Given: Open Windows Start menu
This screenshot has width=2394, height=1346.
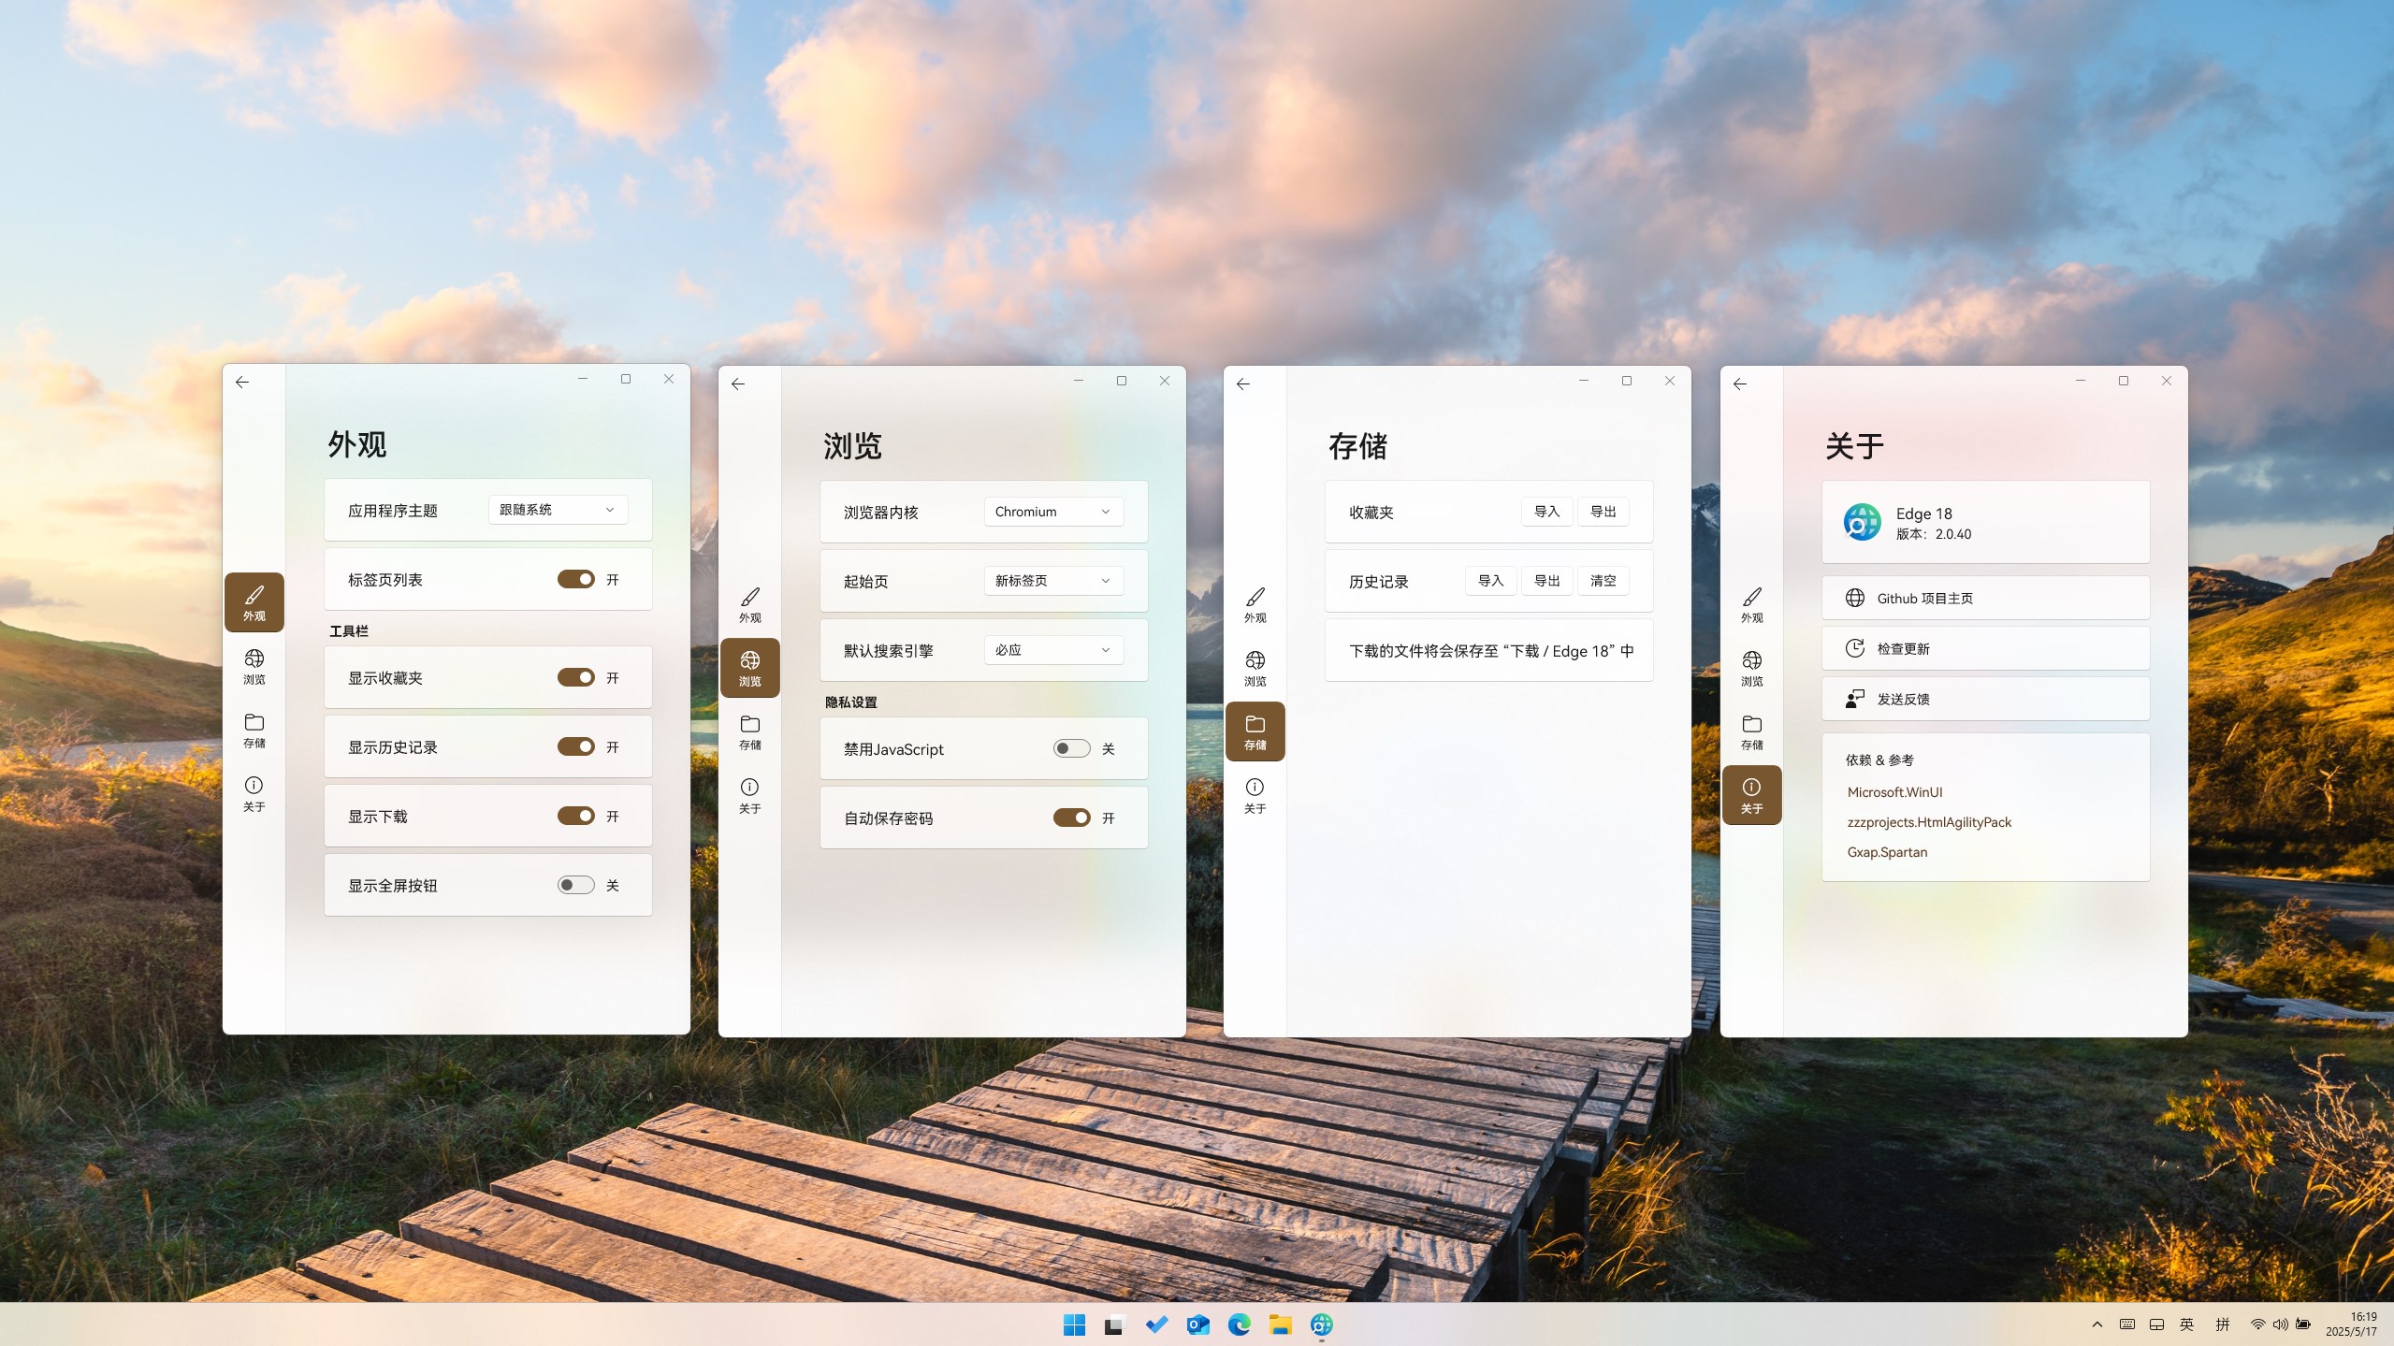Looking at the screenshot, I should pyautogui.click(x=1074, y=1324).
